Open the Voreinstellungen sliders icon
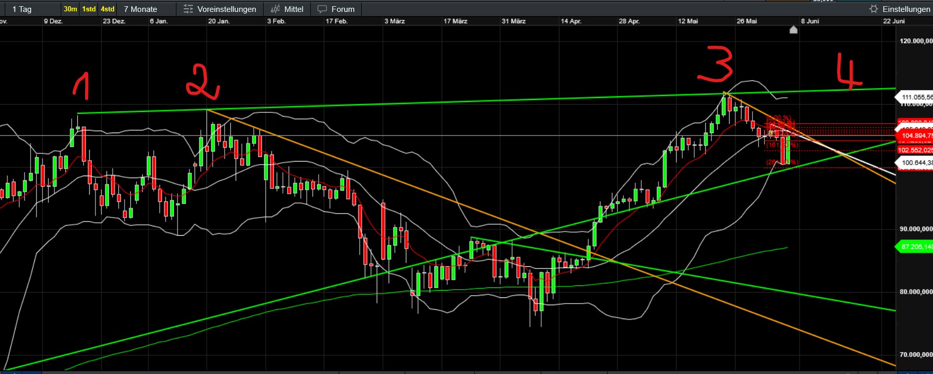 tap(188, 9)
